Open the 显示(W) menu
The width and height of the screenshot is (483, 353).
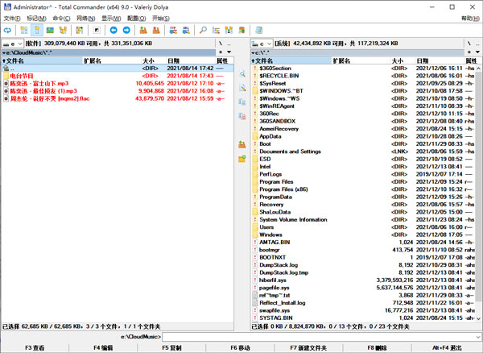point(111,19)
